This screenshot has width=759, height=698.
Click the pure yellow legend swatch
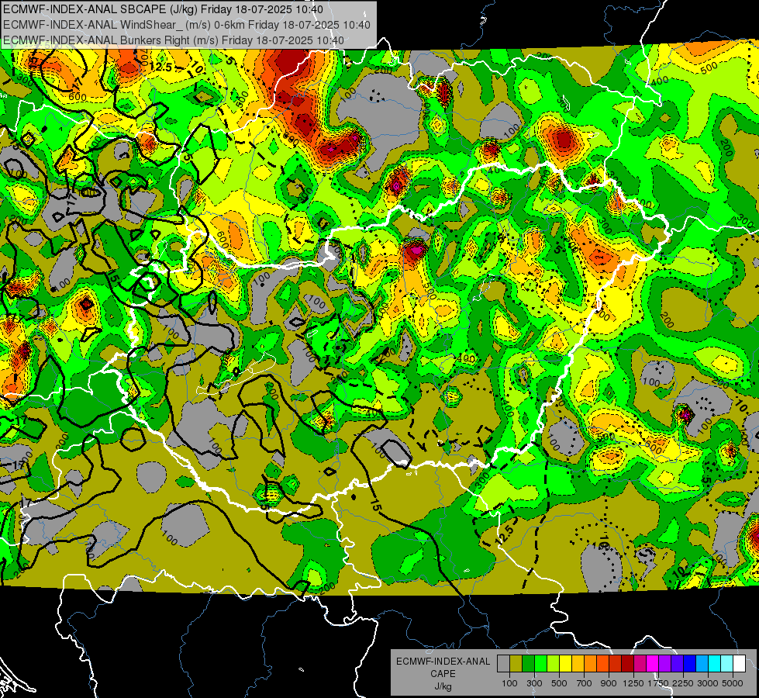pos(565,664)
